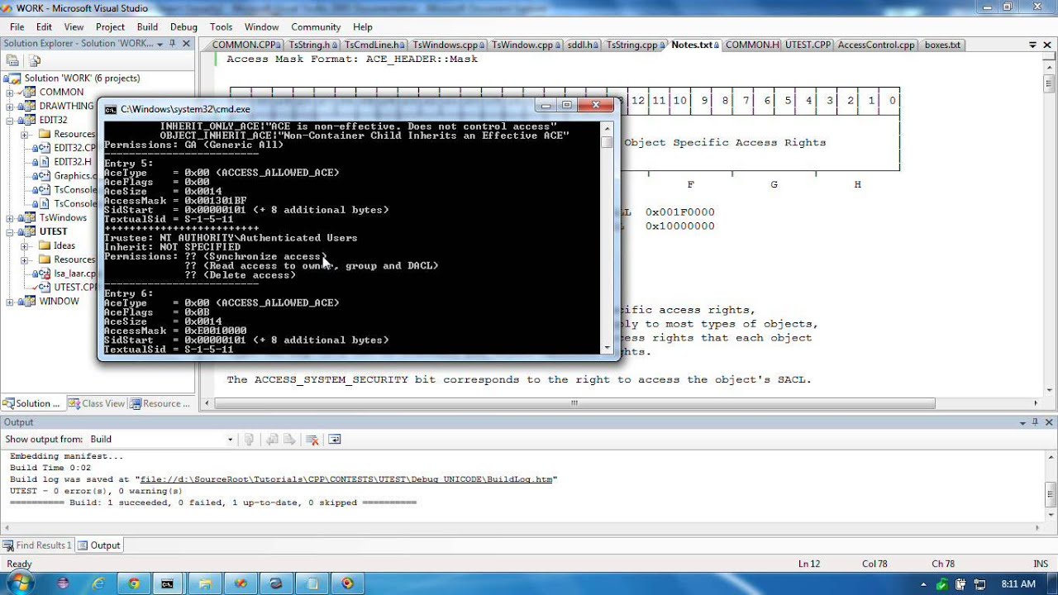Viewport: 1058px width, 595px height.
Task: Open the Output panel window position dropdown
Action: point(1022,422)
